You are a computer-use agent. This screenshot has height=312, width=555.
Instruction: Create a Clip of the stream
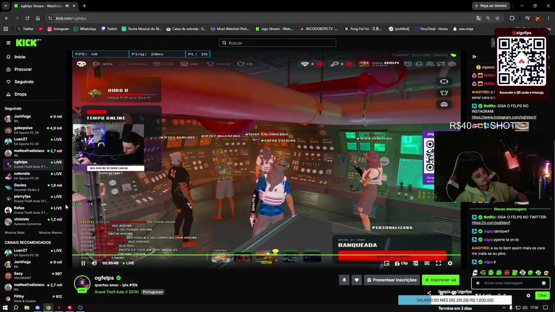point(402,263)
